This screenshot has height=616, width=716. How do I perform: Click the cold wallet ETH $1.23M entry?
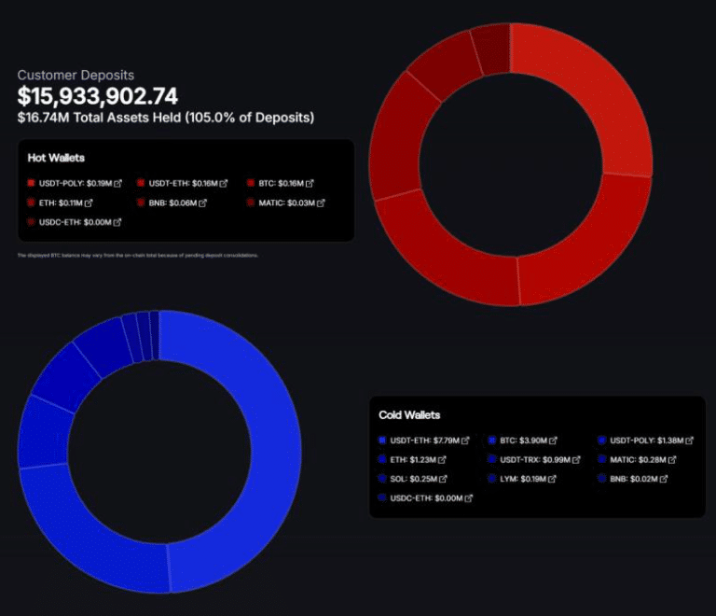click(412, 460)
